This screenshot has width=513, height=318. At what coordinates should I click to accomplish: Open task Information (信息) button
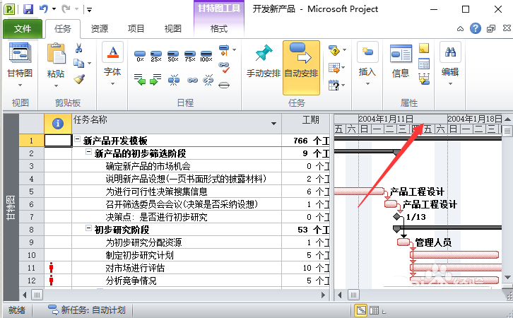[x=401, y=61]
